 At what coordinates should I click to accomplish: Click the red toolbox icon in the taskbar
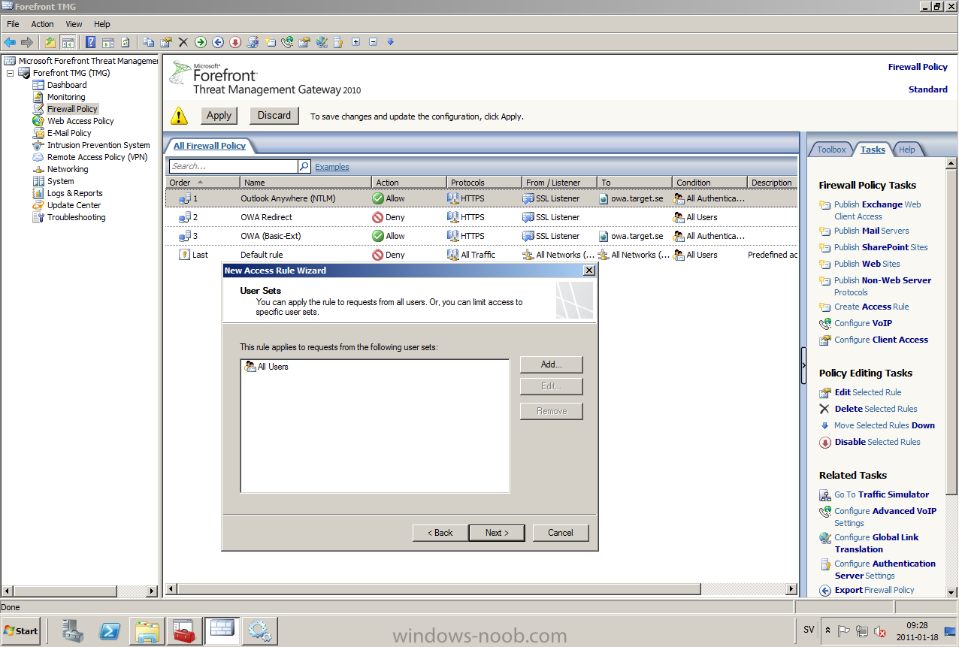tap(184, 630)
